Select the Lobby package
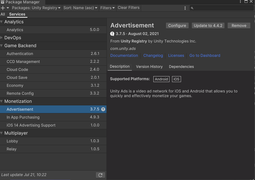This screenshot has width=255, height=180. click(53, 141)
